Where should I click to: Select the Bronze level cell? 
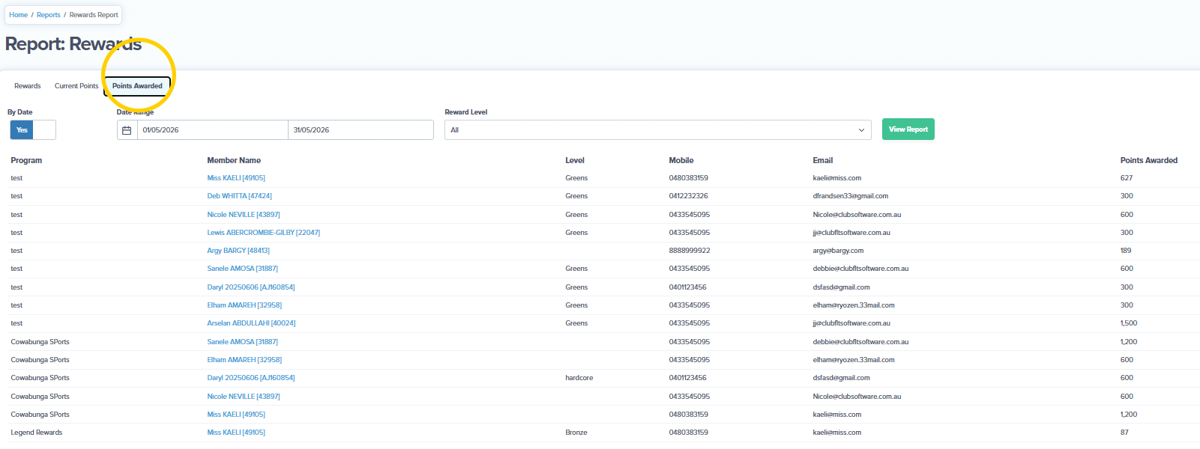click(x=576, y=433)
